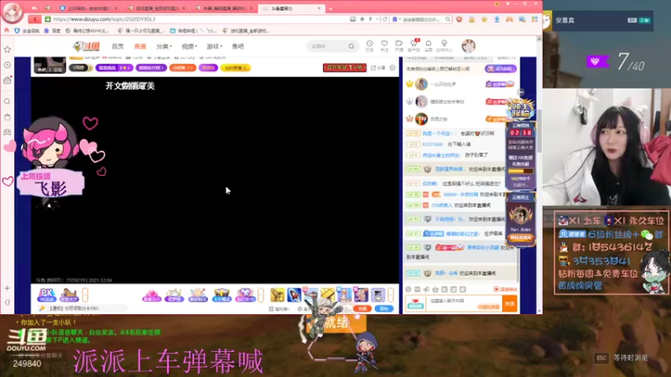The height and width of the screenshot is (377, 671).
Task: Click the pink fan badge button beside chat input
Action: point(415,304)
